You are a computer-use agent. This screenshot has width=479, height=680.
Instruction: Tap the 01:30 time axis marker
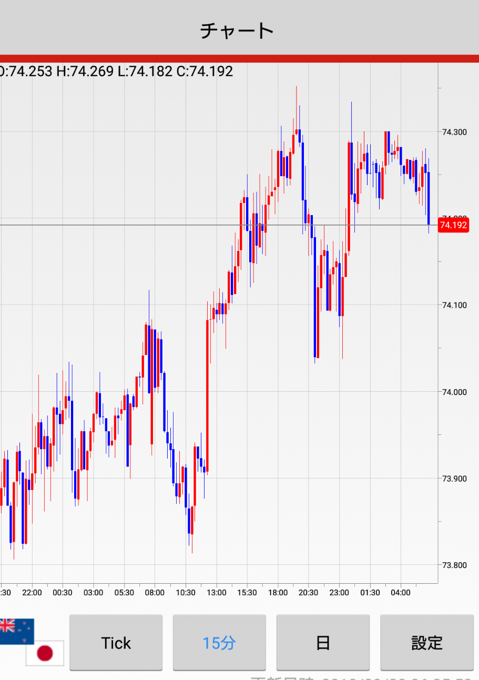[370, 593]
